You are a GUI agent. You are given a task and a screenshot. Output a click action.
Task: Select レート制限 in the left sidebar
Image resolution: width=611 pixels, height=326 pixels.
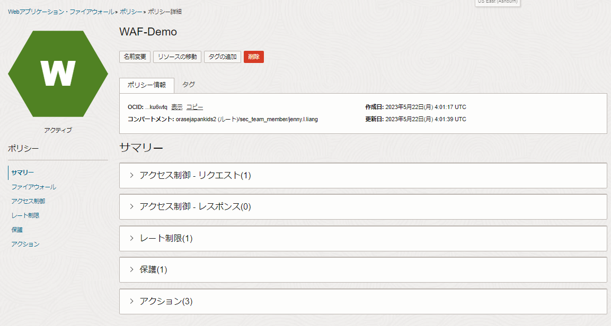[x=25, y=215]
